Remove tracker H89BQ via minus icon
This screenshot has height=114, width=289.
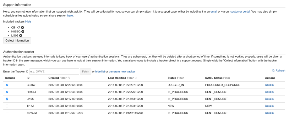click(x=23, y=31)
